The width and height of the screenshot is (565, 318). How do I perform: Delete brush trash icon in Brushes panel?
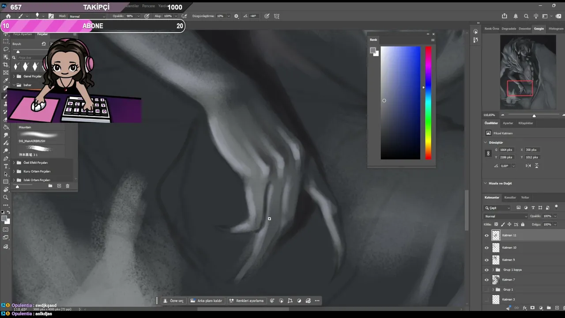(68, 186)
